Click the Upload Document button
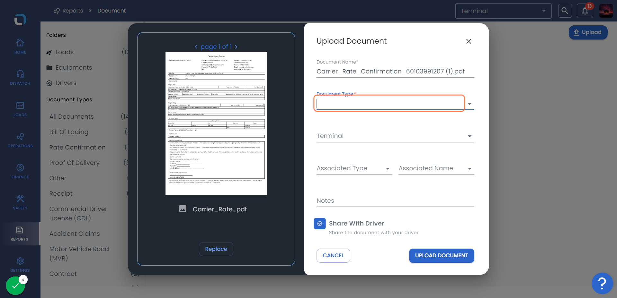The height and width of the screenshot is (298, 617). (442, 256)
